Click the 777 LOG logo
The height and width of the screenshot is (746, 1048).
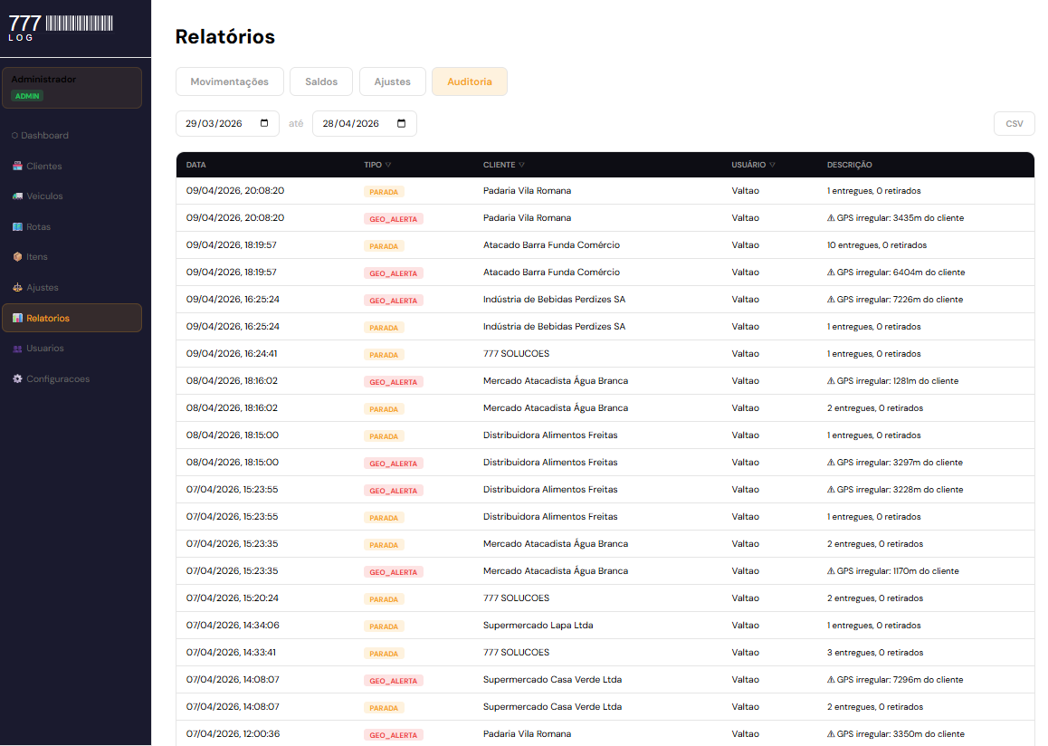pos(62,27)
